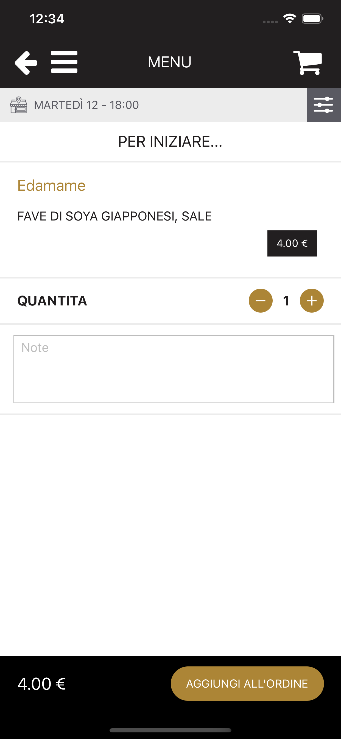Screen dimensions: 341x739
Task: Decrease quantity with the minus button
Action: point(261,300)
